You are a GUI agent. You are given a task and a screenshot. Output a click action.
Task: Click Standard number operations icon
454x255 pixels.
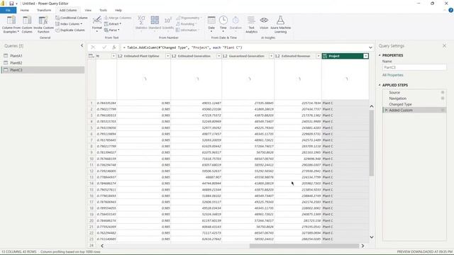pyautogui.click(x=155, y=23)
